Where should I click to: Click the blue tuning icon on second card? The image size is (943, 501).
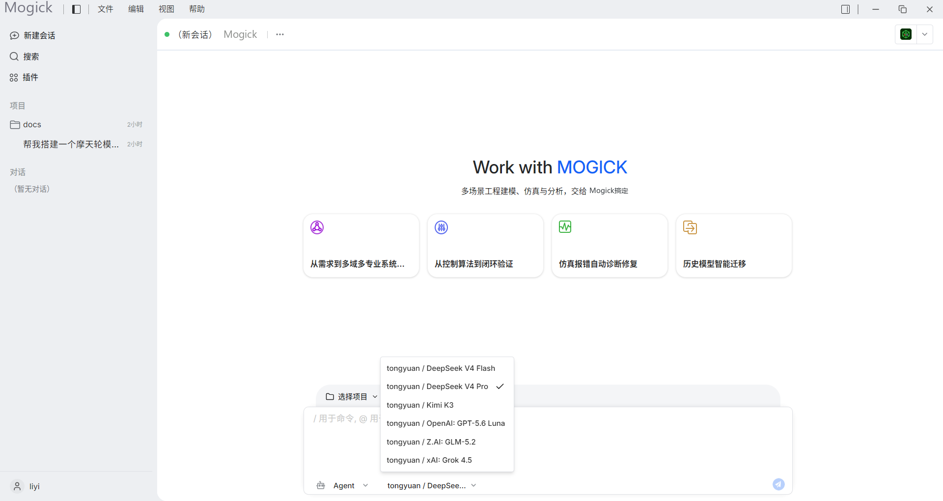(441, 227)
